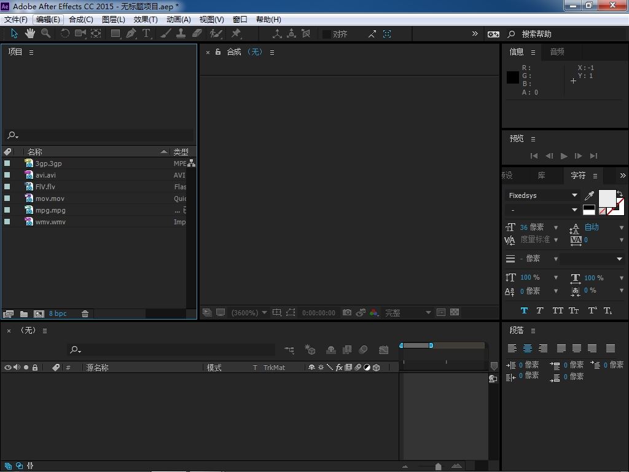Click the Motion Blur enable icon in timeline
The height and width of the screenshot is (472, 629).
pyautogui.click(x=364, y=350)
